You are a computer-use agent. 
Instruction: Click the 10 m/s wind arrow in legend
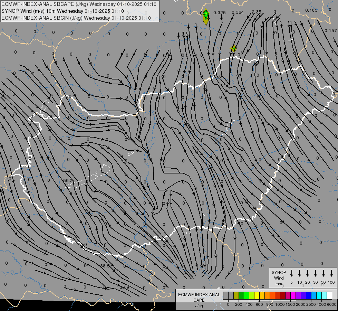pos(300,273)
